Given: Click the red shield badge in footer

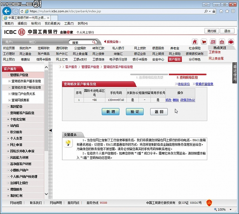Looking at the screenshot, I should click(209, 203).
